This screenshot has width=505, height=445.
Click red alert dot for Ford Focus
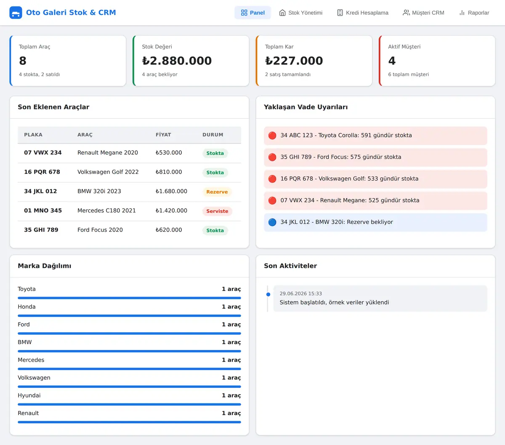pyautogui.click(x=272, y=157)
